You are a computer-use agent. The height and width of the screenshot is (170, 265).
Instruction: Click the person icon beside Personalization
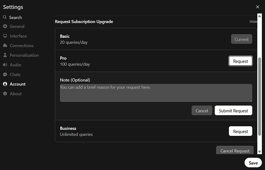click(x=5, y=55)
